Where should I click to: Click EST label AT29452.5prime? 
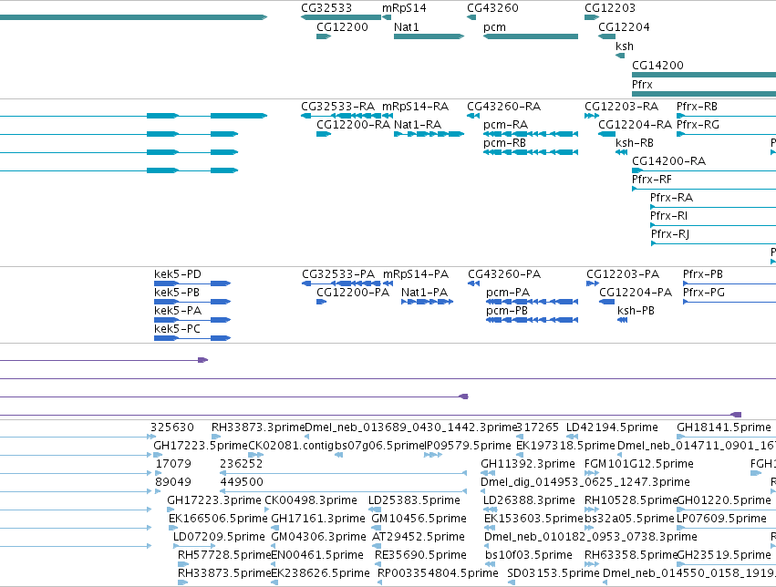[x=419, y=537]
